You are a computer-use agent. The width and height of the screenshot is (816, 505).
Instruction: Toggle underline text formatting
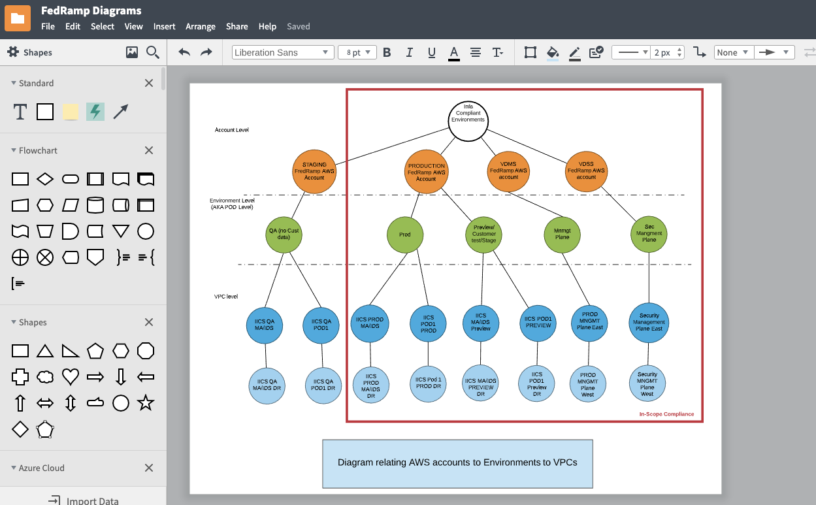(x=431, y=52)
